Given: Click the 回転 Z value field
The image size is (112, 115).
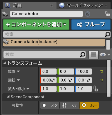Looking at the screenshot, I should 84,80.
